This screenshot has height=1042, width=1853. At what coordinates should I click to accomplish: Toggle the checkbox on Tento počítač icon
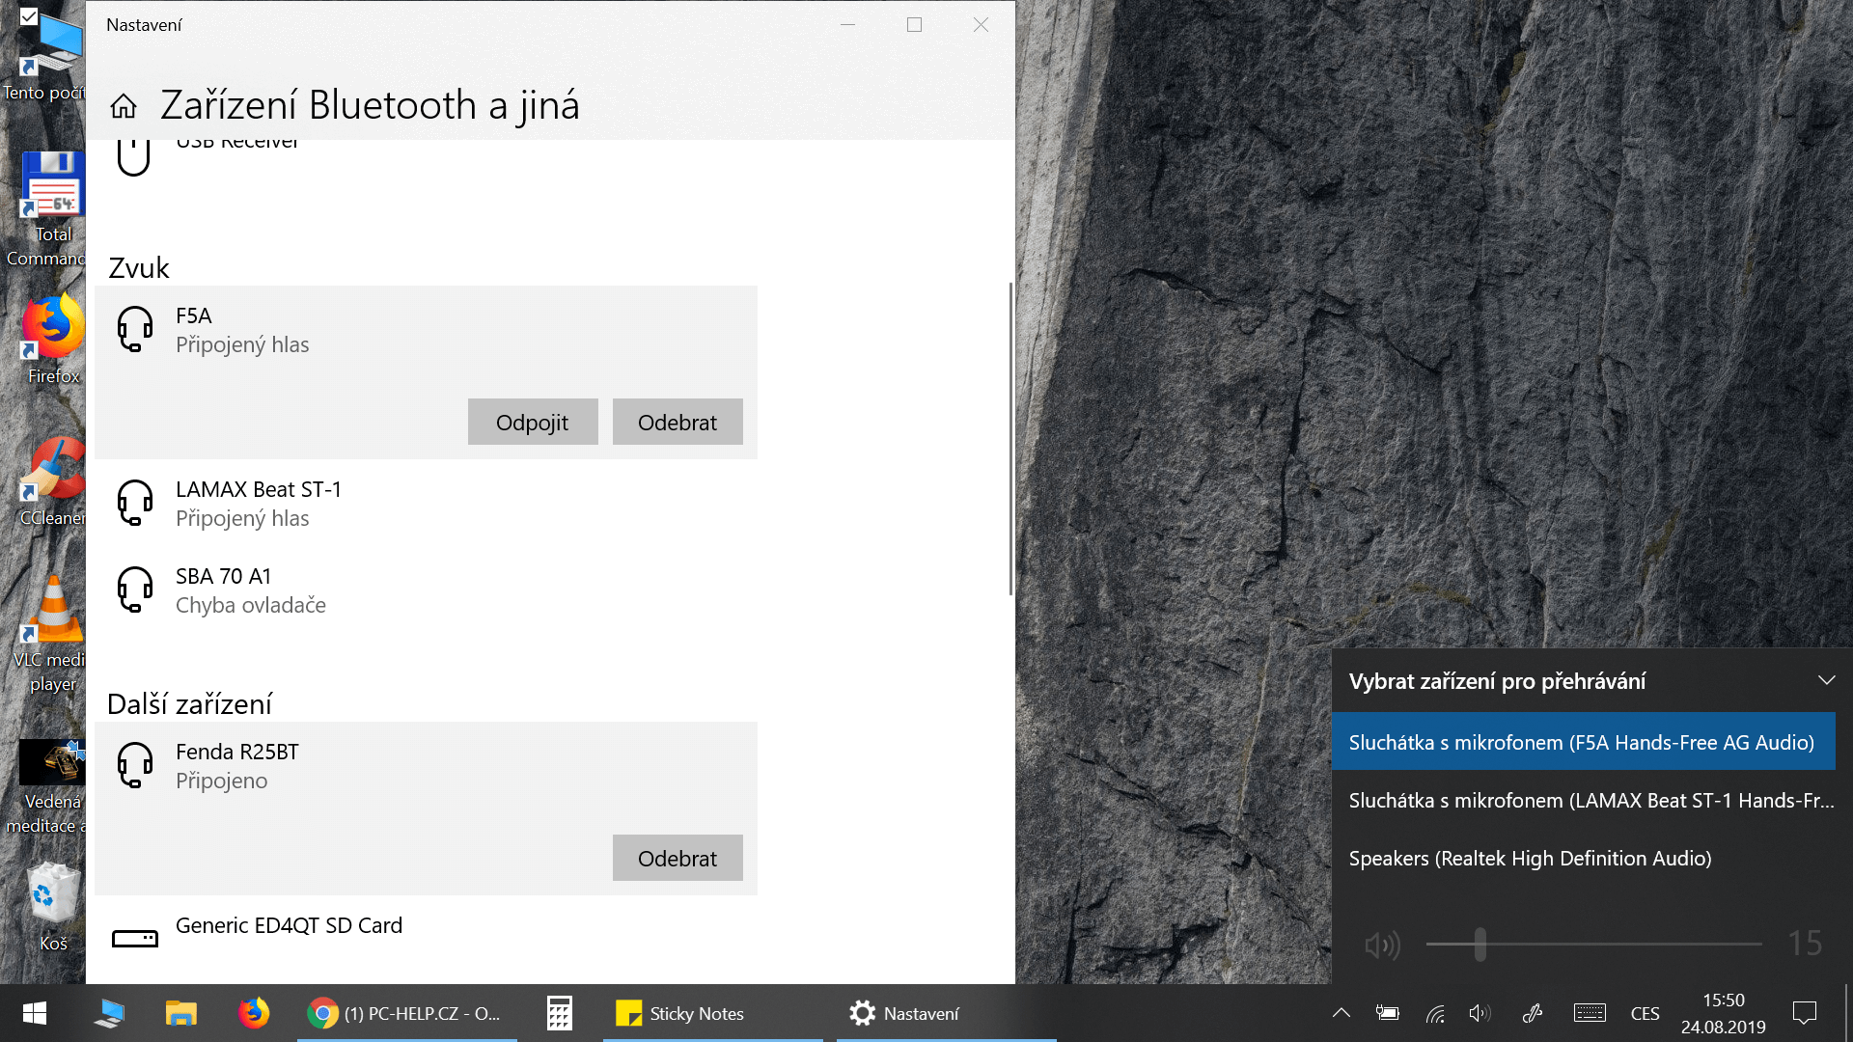29,16
